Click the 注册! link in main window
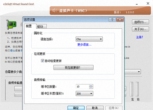This screenshot has height=110, width=153. click(139, 37)
